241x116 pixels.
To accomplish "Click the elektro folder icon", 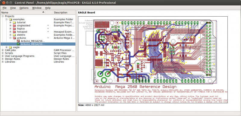I will tap(14, 35).
